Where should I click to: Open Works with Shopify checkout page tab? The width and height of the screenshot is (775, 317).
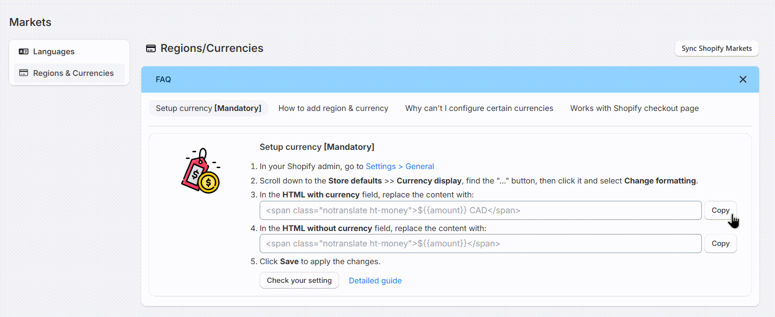(634, 108)
